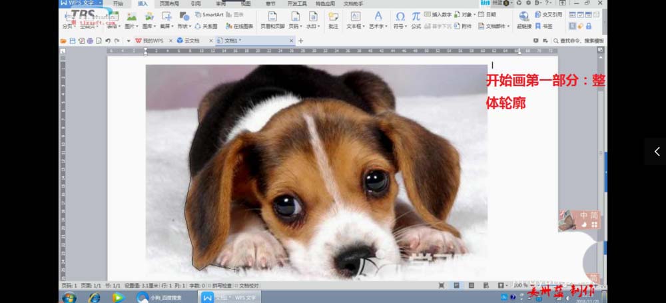Open Internet Explorer from the taskbar
The image size is (666, 303).
[93, 297]
